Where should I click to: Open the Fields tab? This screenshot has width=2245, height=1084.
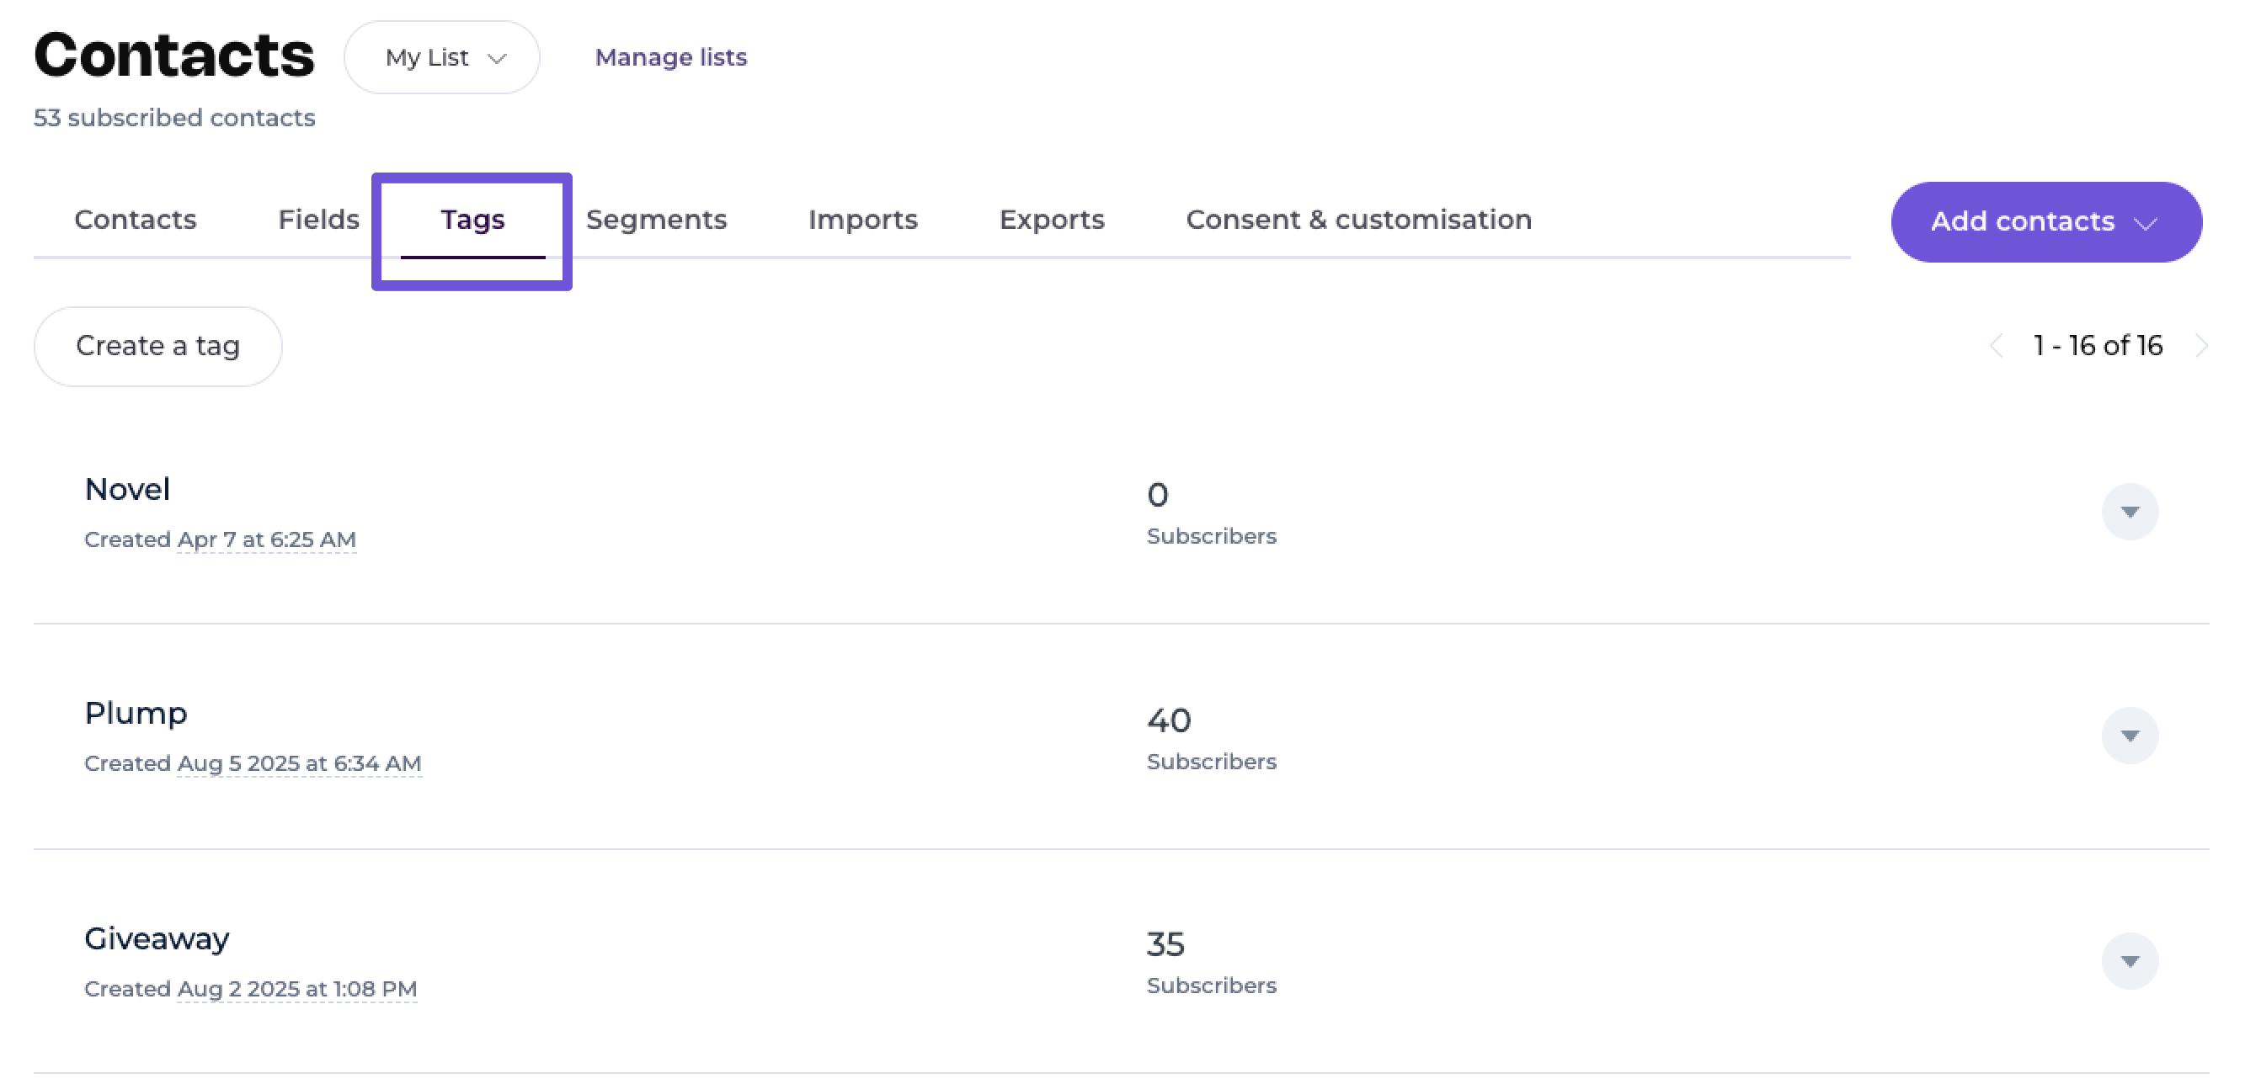[x=318, y=220]
